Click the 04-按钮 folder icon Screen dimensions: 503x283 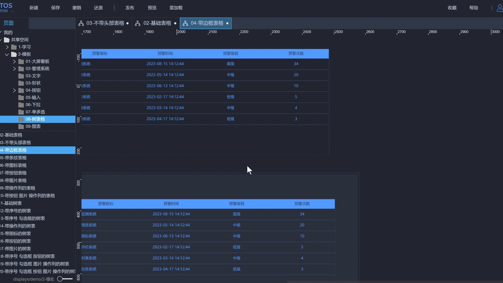tap(21, 90)
